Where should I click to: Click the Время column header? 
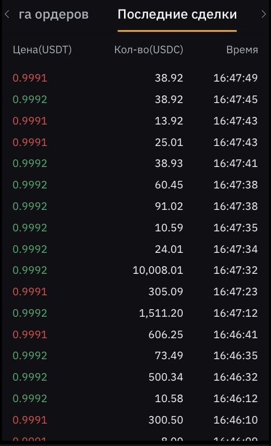coord(242,50)
